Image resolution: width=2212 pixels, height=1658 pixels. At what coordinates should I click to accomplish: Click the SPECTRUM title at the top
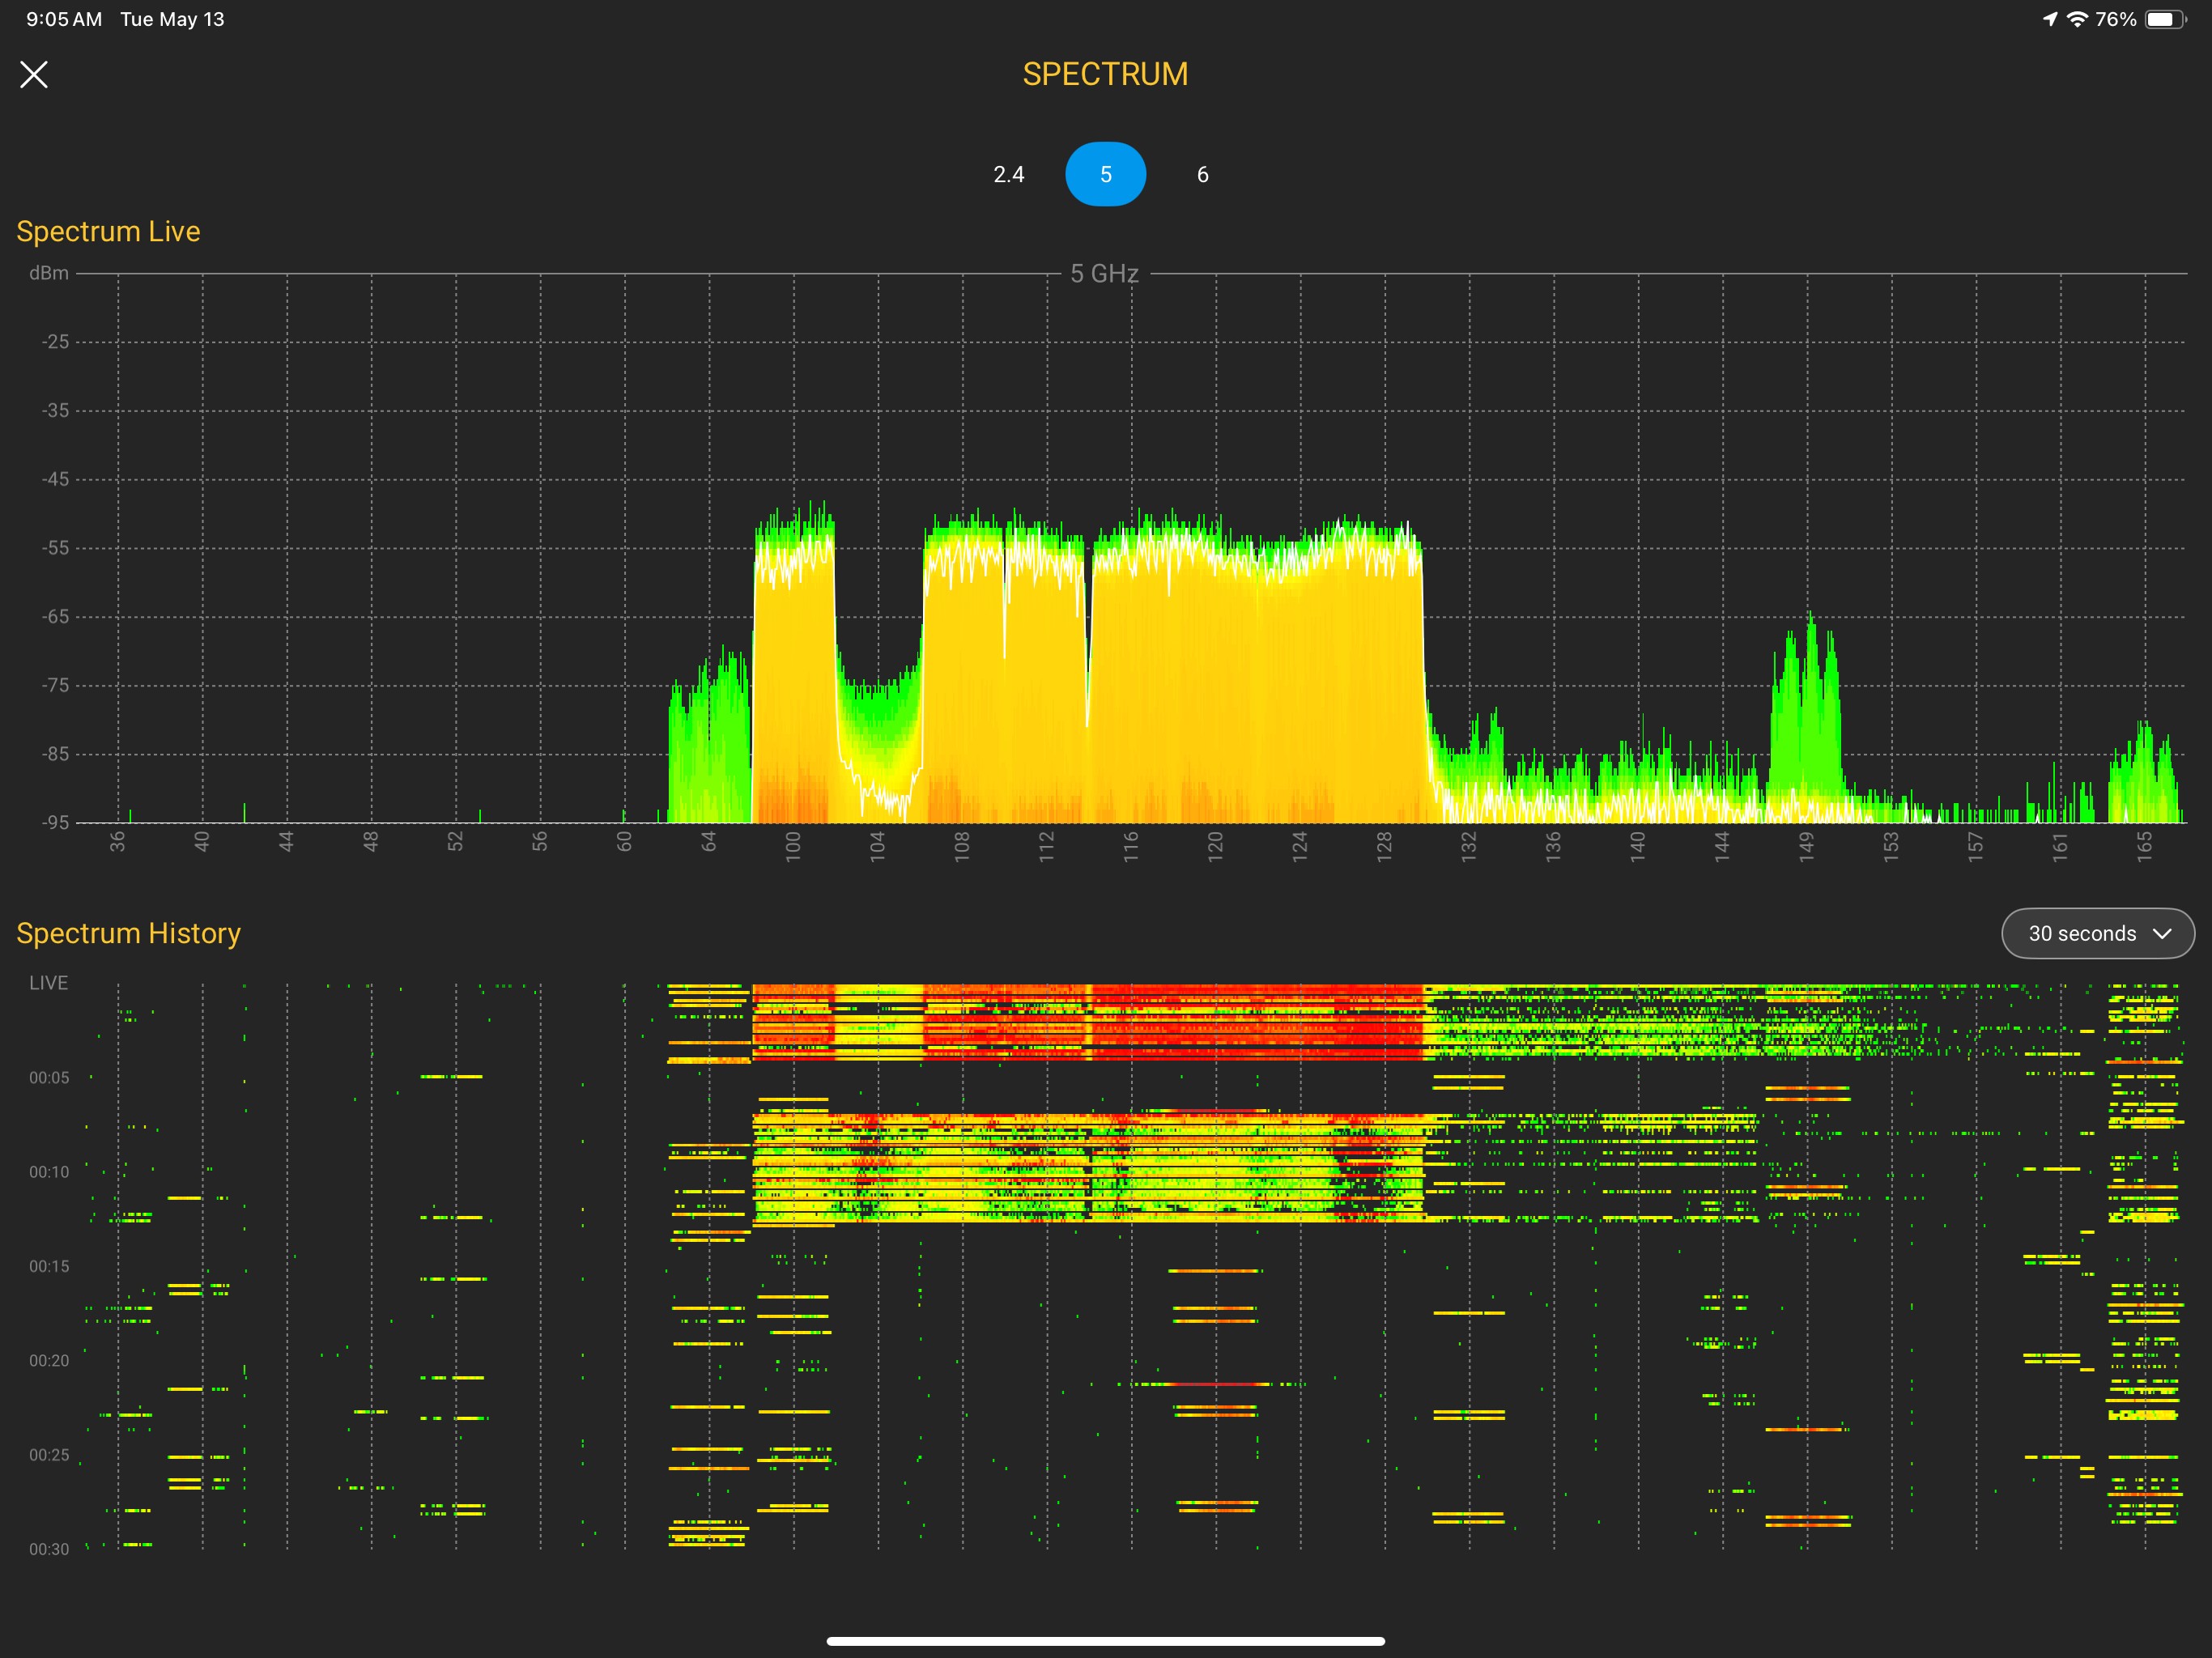point(1105,73)
